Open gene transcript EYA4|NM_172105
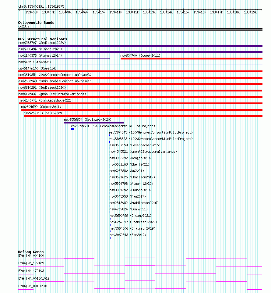 pos(31,263)
